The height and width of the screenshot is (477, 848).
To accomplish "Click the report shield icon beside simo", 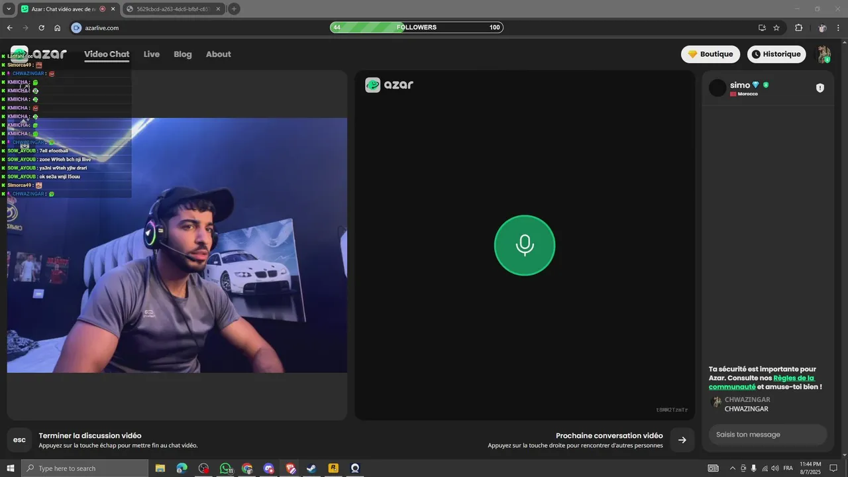I will click(x=820, y=88).
